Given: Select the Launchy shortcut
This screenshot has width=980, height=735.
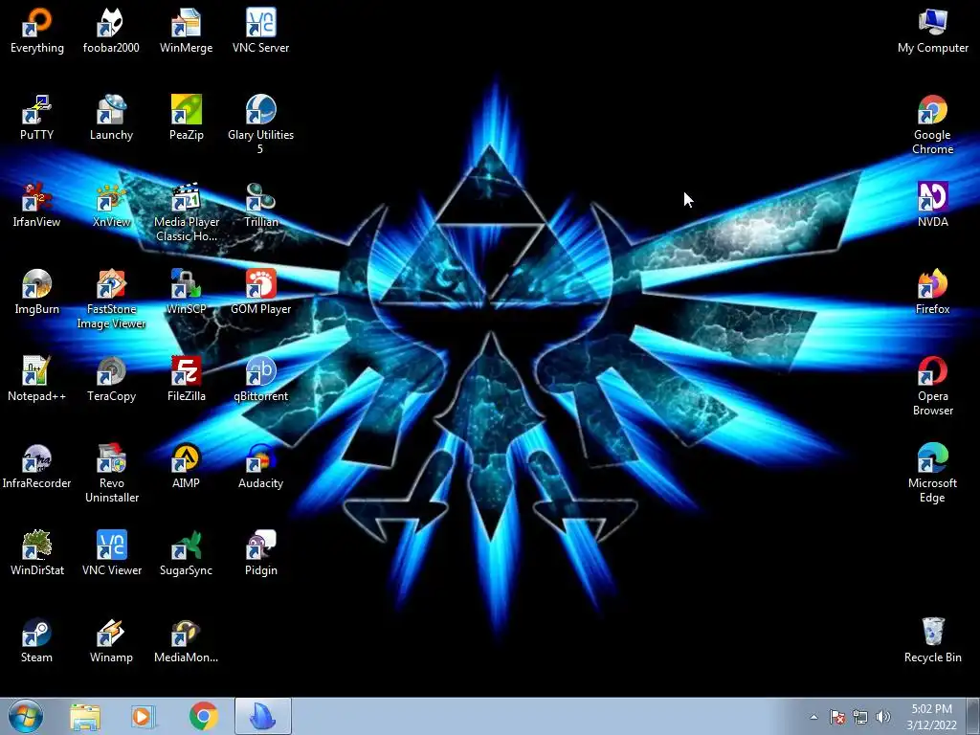Looking at the screenshot, I should point(111,118).
